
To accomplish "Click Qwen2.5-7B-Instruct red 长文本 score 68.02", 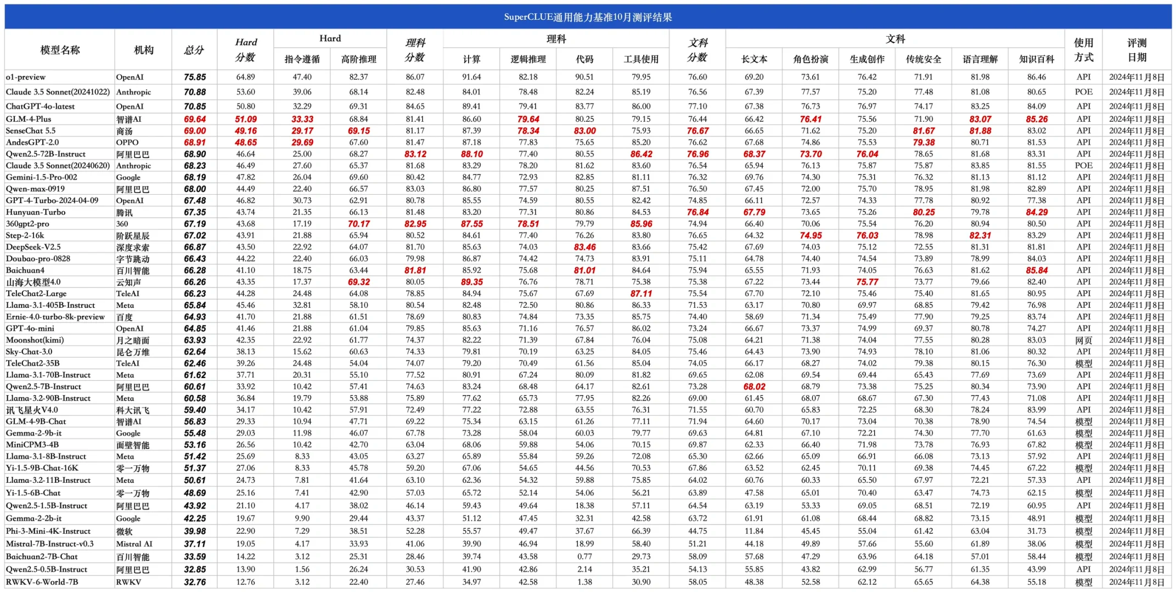I will [x=754, y=387].
